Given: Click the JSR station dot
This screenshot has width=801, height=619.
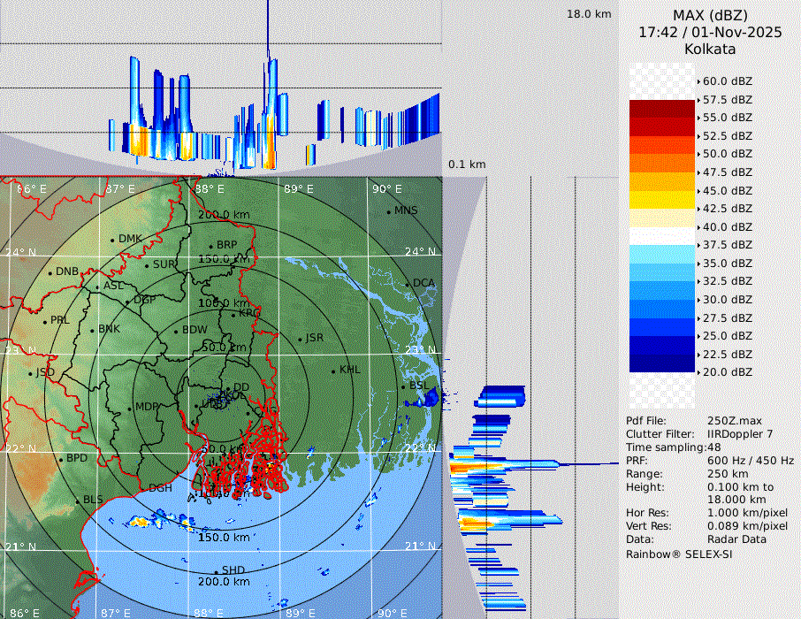Looking at the screenshot, I should point(299,339).
